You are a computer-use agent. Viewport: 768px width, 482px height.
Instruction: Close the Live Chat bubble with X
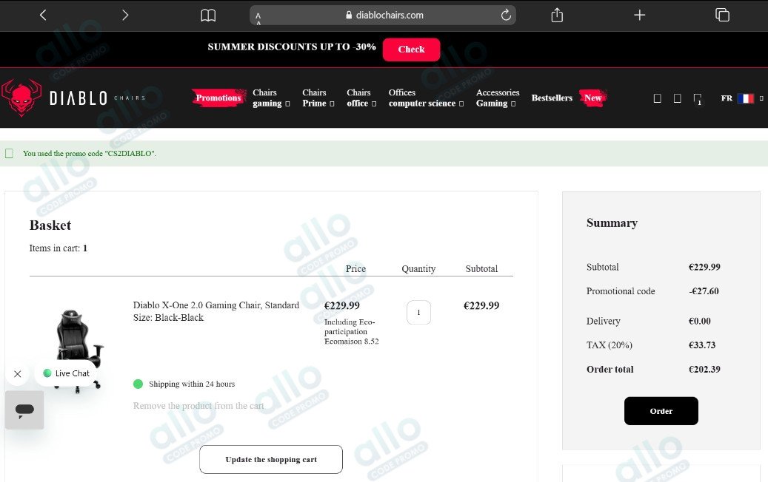tap(18, 374)
